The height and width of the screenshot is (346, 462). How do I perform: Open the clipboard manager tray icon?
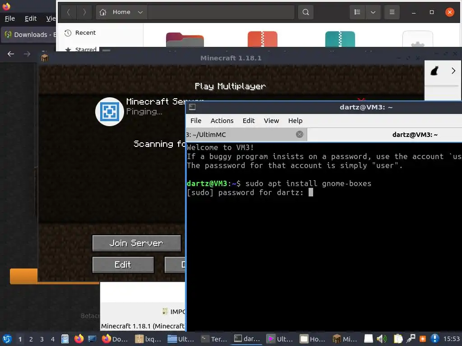pos(398,339)
